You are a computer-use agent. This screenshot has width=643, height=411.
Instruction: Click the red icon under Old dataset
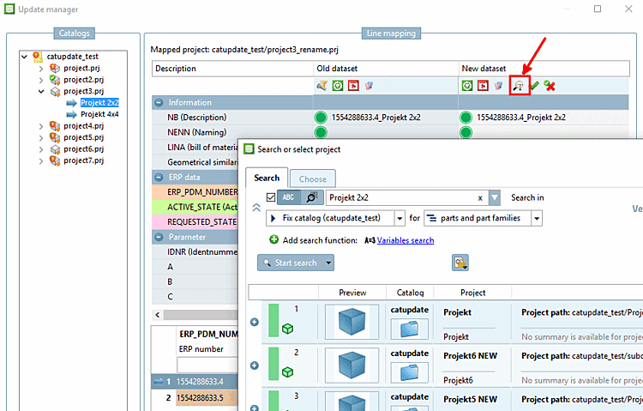(x=353, y=86)
